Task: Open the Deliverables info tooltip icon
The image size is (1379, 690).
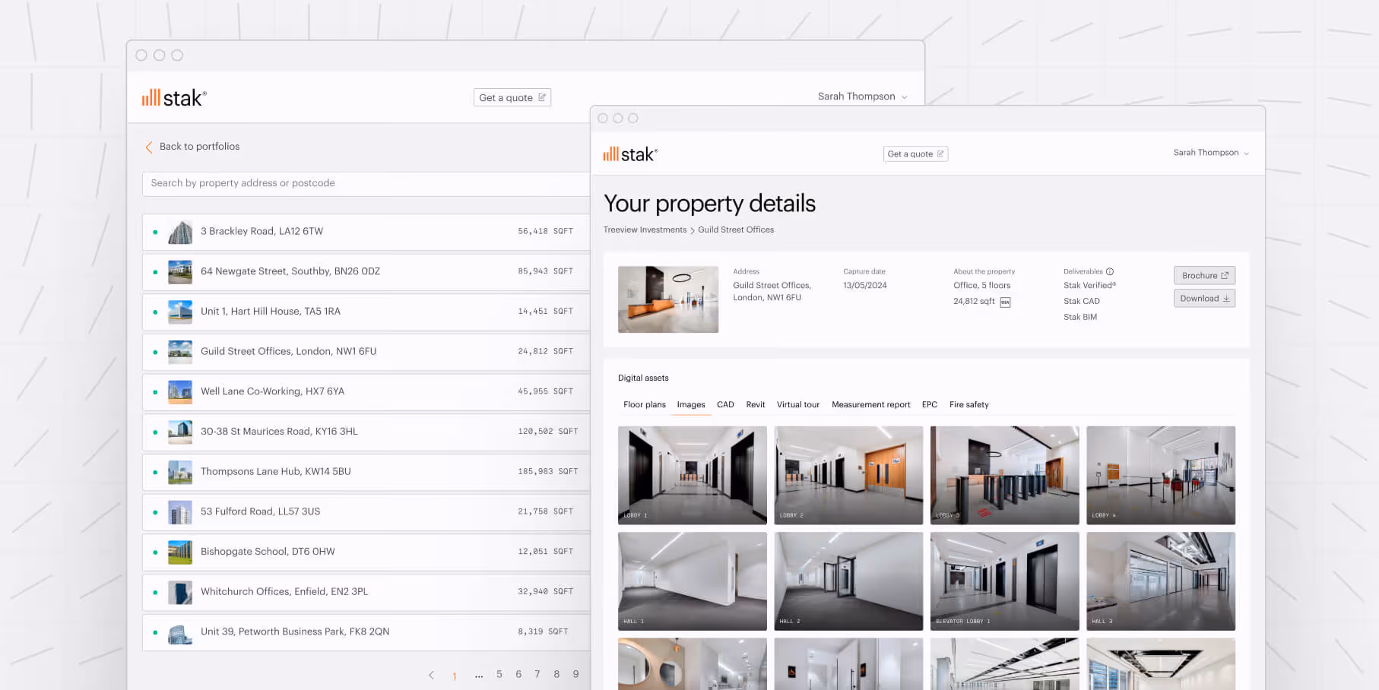Action: [1110, 271]
